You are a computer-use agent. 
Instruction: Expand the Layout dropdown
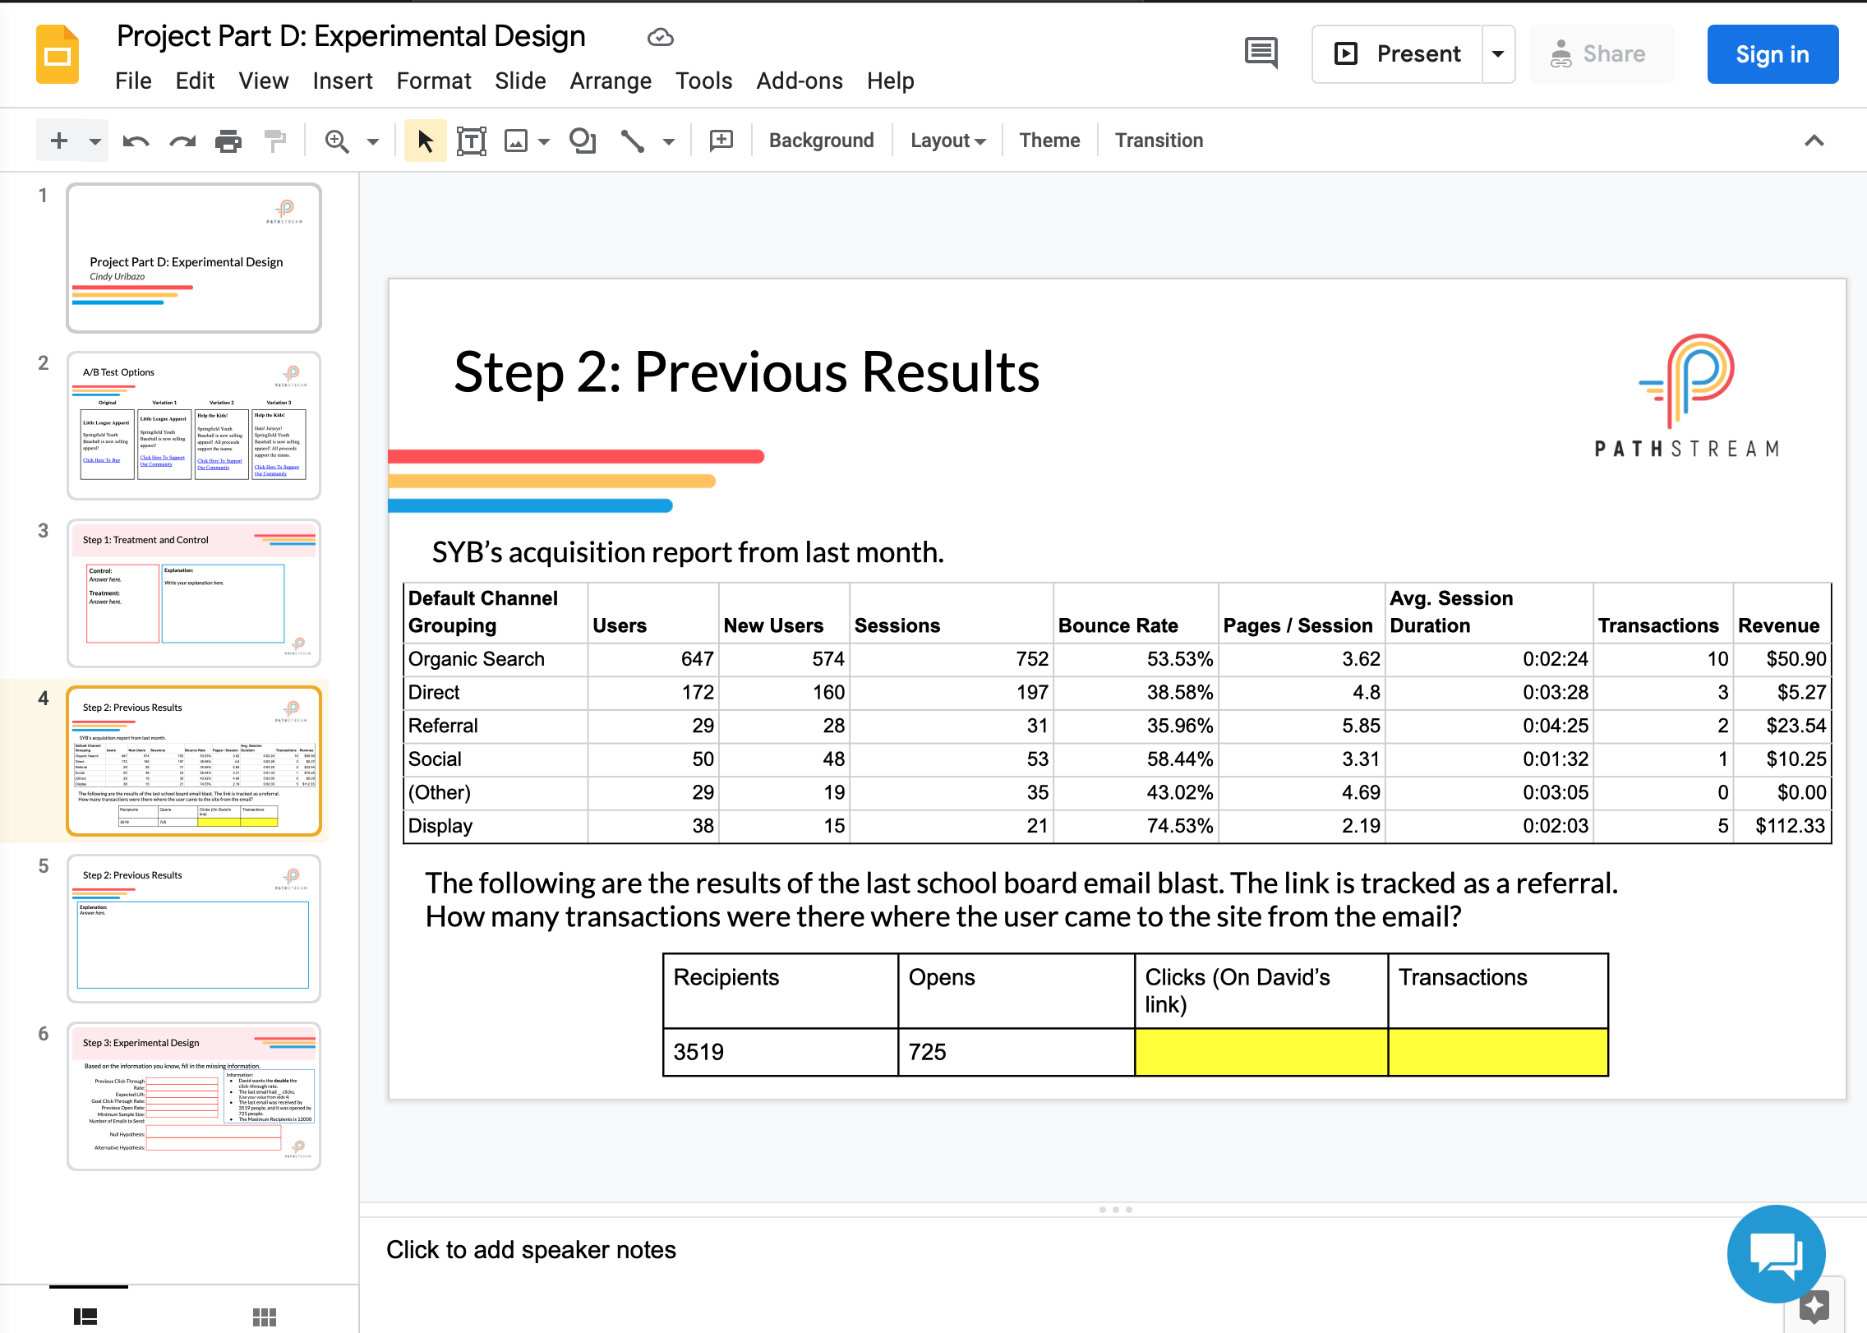tap(947, 141)
